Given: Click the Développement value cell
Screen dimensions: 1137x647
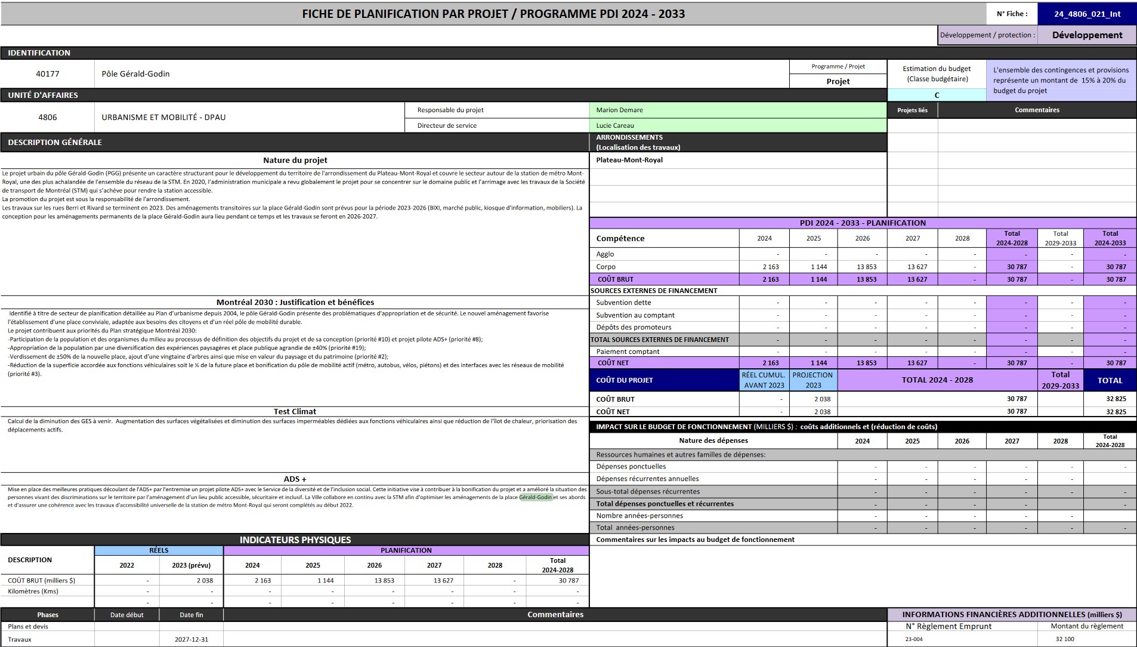Looking at the screenshot, I should pos(1087,35).
